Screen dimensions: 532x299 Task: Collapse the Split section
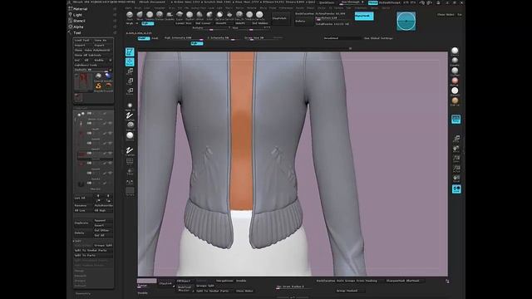click(78, 241)
